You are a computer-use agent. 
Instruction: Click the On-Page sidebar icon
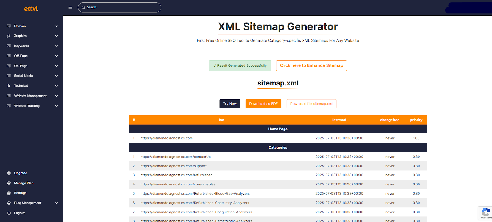[9, 66]
